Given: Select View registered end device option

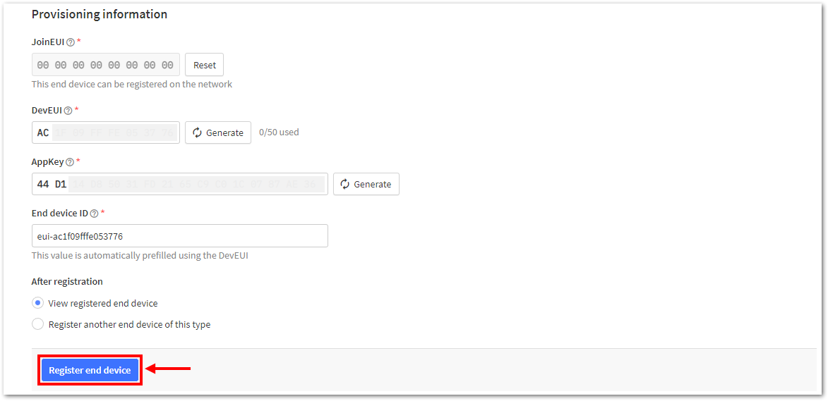Looking at the screenshot, I should pyautogui.click(x=37, y=304).
